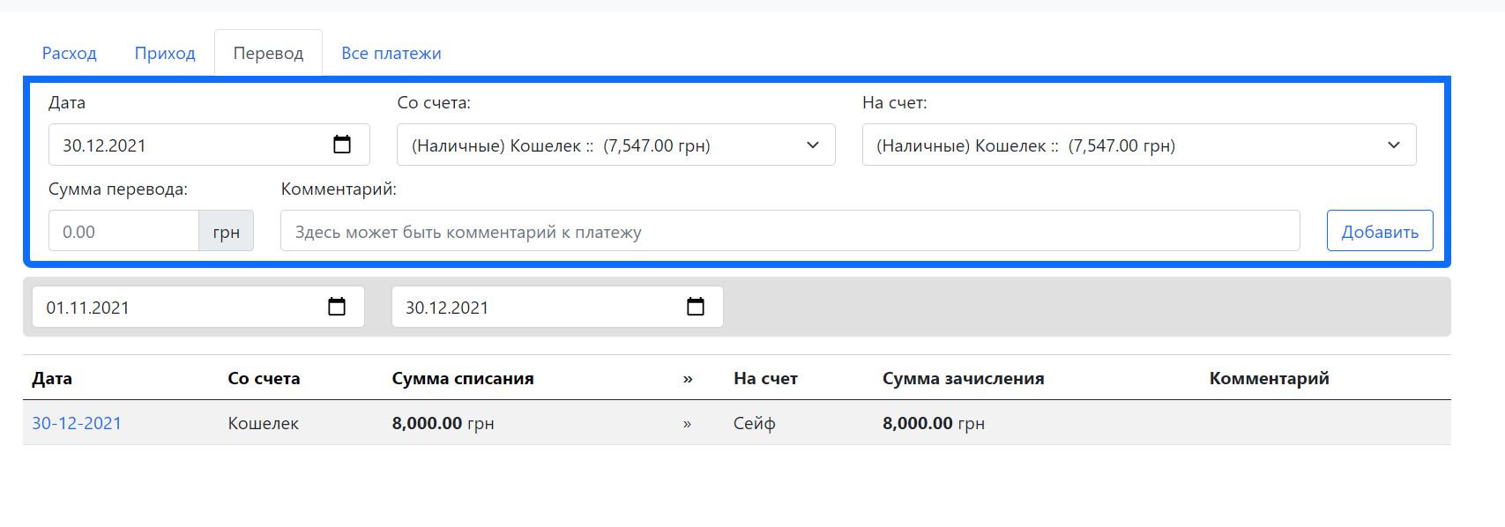Open calendar picker in the Дата field
The width and height of the screenshot is (1505, 527).
click(x=342, y=145)
